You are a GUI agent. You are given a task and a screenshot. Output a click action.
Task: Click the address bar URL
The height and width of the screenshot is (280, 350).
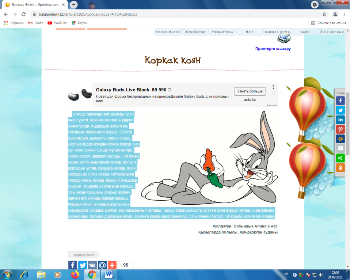88,14
